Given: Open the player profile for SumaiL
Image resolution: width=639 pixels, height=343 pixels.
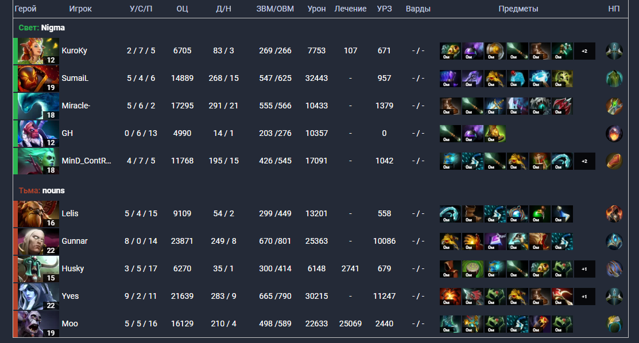Looking at the screenshot, I should 73,79.
